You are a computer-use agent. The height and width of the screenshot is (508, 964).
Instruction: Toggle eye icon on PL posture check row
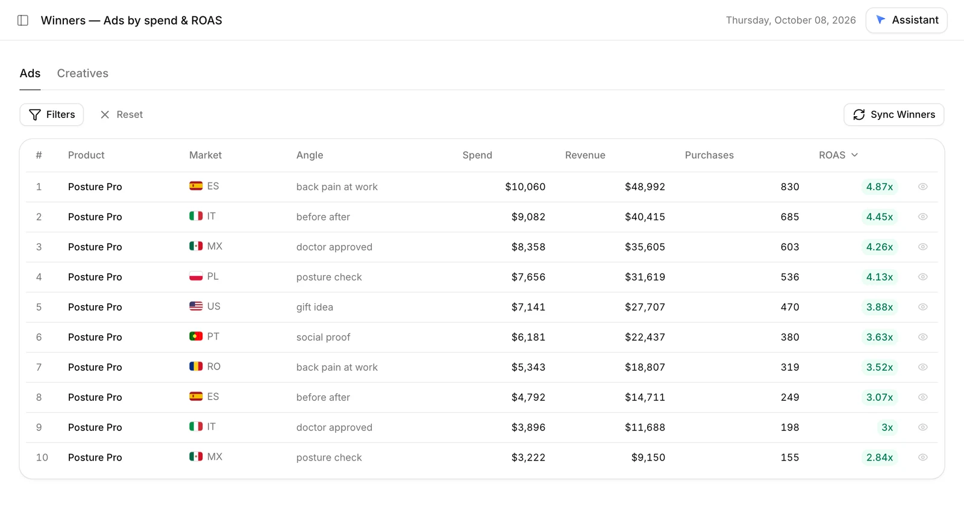[x=922, y=277]
